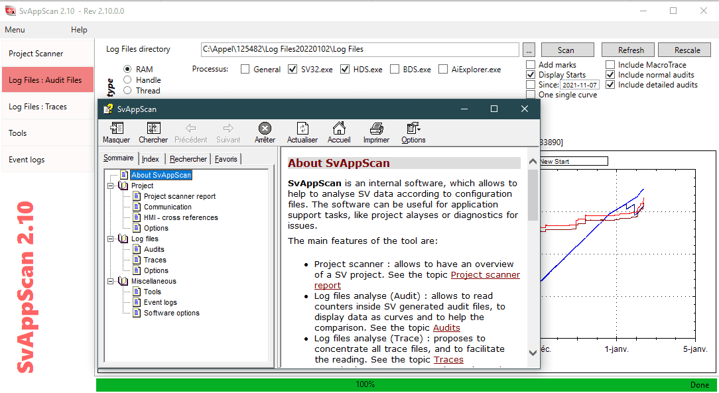
Task: Enable the BDS.exe checkbox
Action: (x=395, y=69)
